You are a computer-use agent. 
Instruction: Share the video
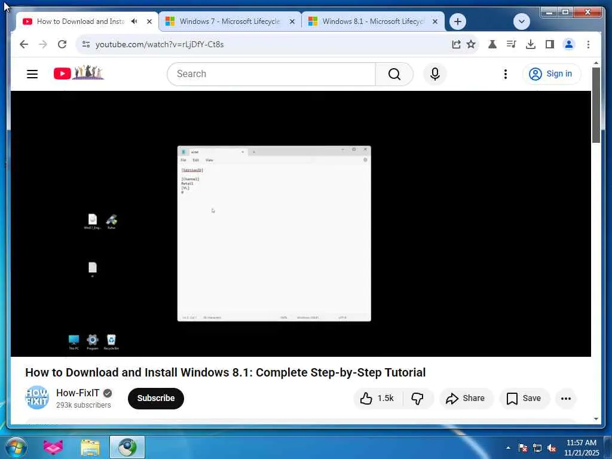pos(466,398)
